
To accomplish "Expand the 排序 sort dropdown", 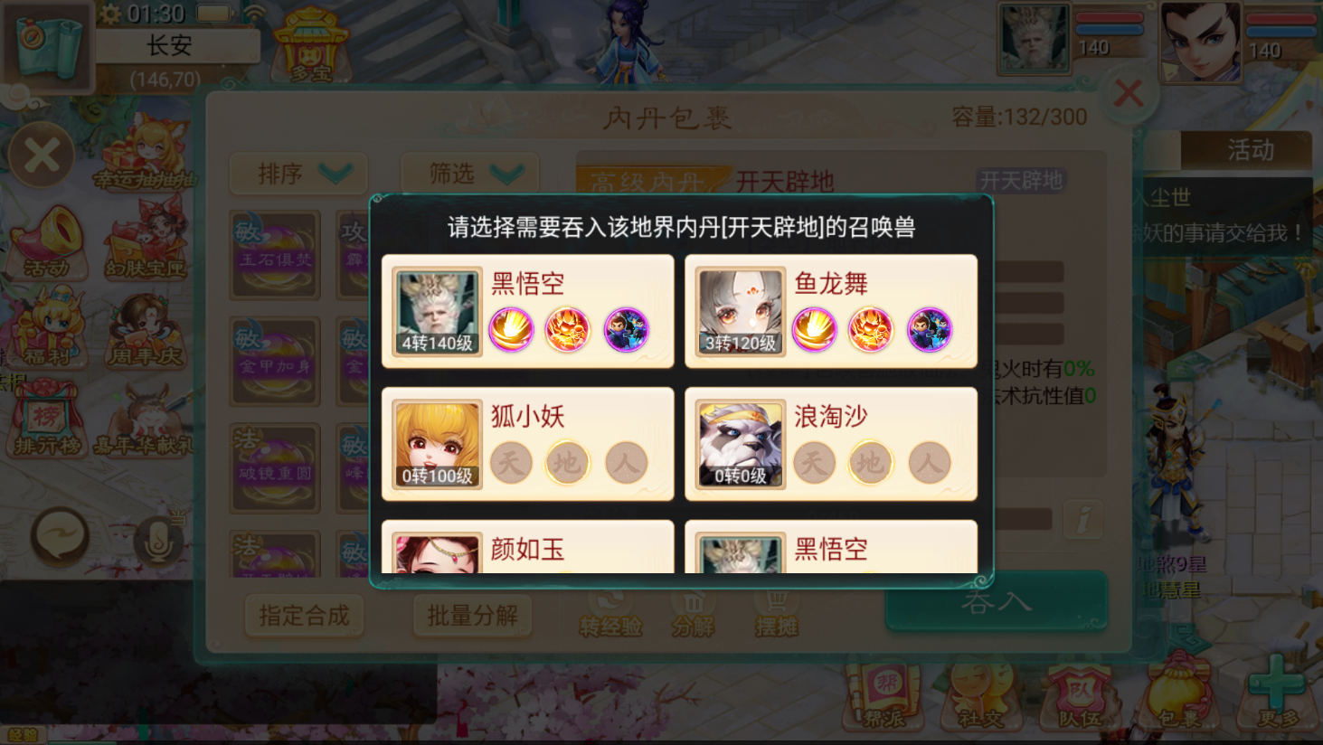I will pyautogui.click(x=299, y=174).
